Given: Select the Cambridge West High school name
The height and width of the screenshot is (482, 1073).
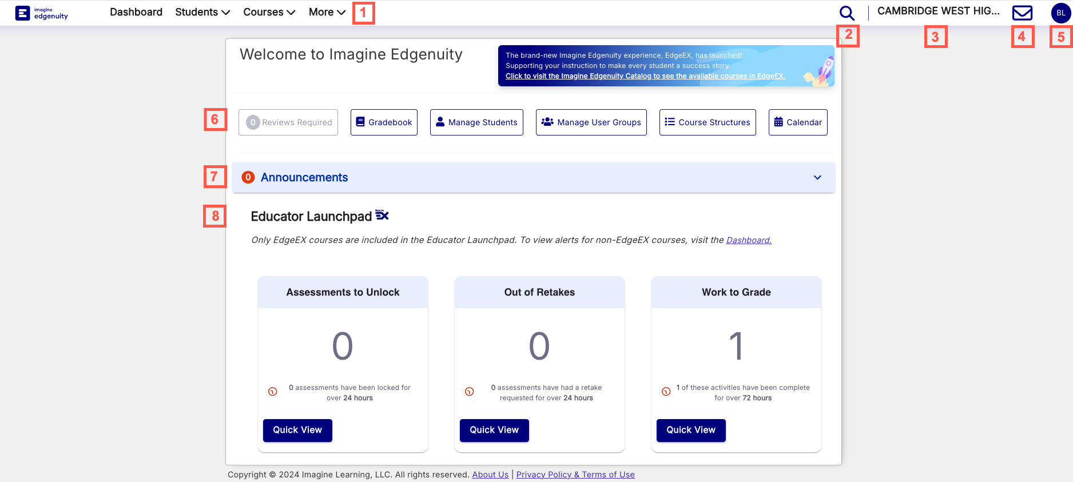Looking at the screenshot, I should (938, 11).
